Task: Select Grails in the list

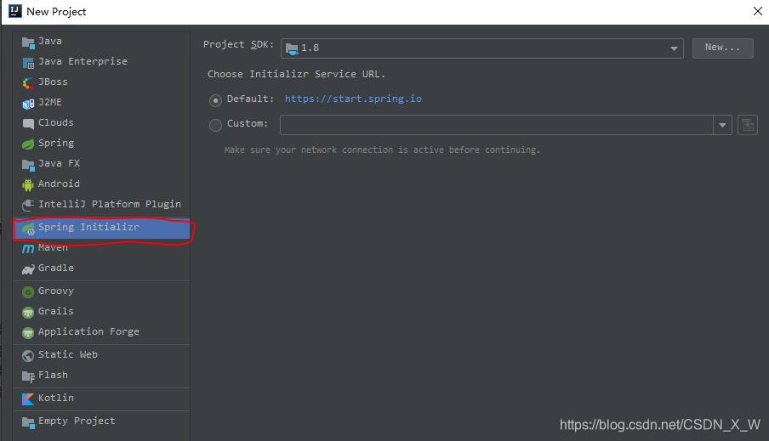Action: (x=101, y=311)
